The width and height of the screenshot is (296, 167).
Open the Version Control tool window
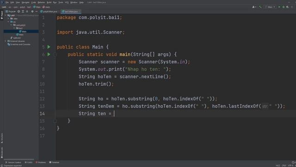pos(13,162)
